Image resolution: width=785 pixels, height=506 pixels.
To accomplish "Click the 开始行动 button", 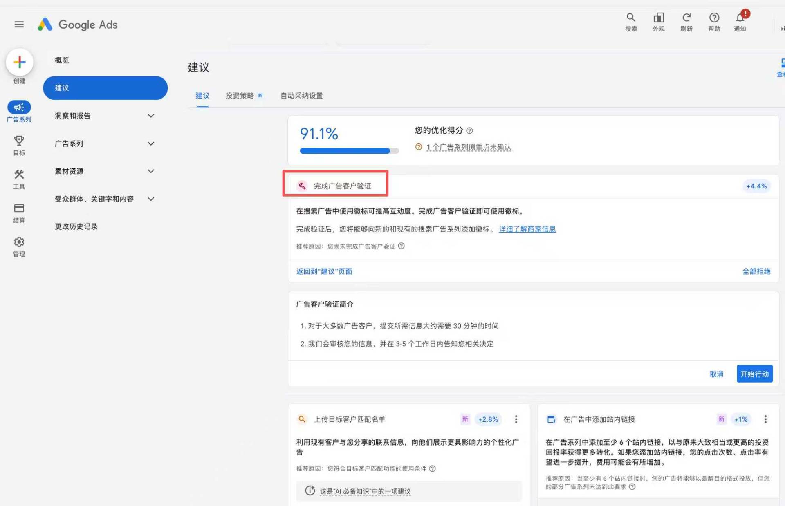I will (x=754, y=374).
